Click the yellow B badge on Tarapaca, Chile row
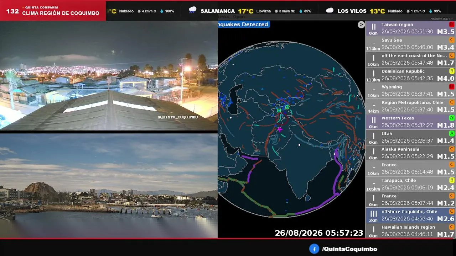Viewport: 456px width, 256px height. pos(452,180)
